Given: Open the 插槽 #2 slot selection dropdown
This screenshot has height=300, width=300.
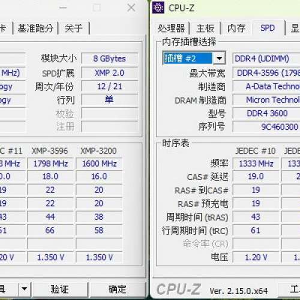Looking at the screenshot, I should click(x=194, y=58).
